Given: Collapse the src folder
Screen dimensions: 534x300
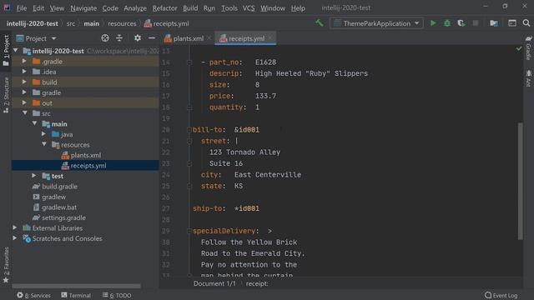Looking at the screenshot, I should click(24, 113).
